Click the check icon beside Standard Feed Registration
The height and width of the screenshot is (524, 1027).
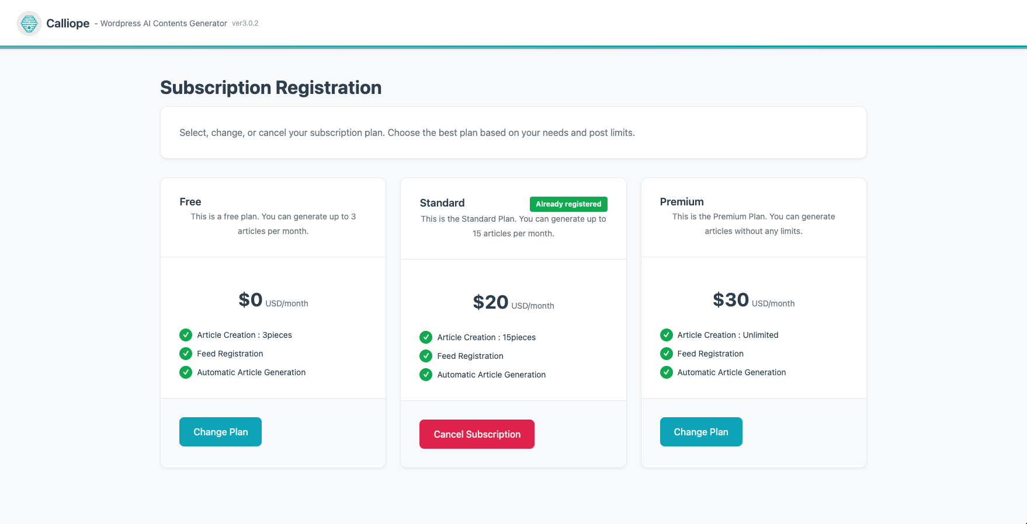pyautogui.click(x=426, y=356)
